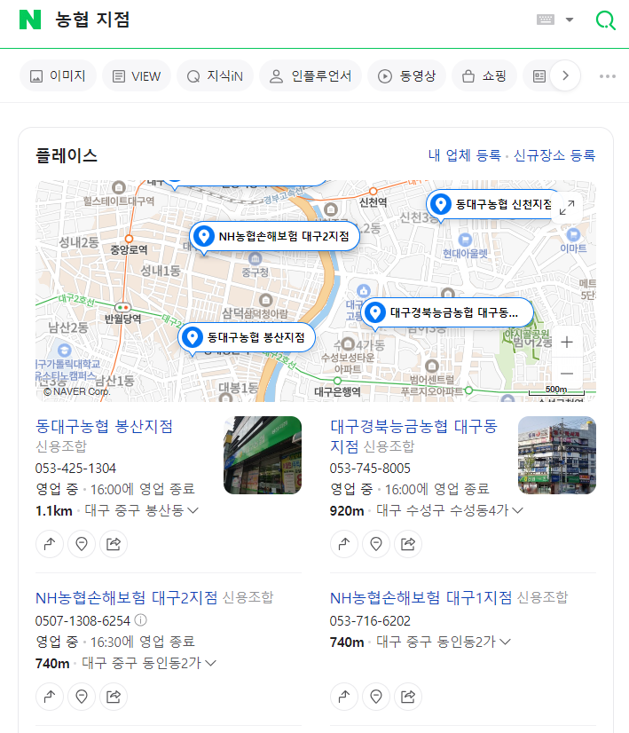Select the VIEW tab

click(137, 75)
